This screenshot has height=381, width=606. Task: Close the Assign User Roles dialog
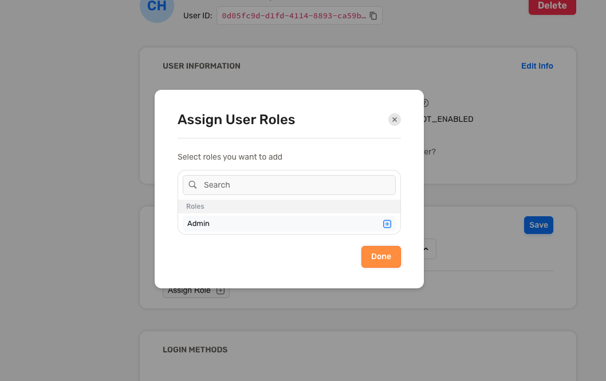pos(394,120)
